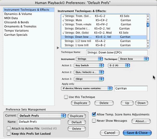Click the disclosure triangle left of techniques list
Viewport: 157px width, 139px height.
click(58, 48)
